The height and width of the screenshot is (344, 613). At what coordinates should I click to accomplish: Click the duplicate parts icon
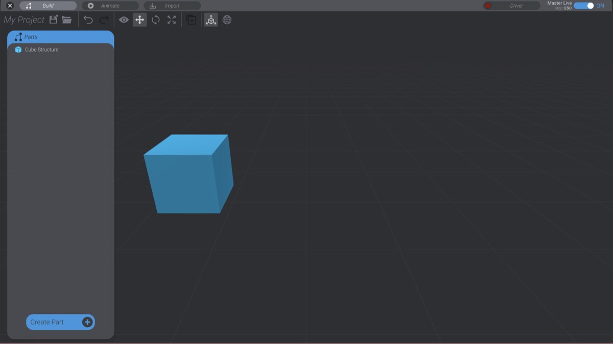(191, 19)
